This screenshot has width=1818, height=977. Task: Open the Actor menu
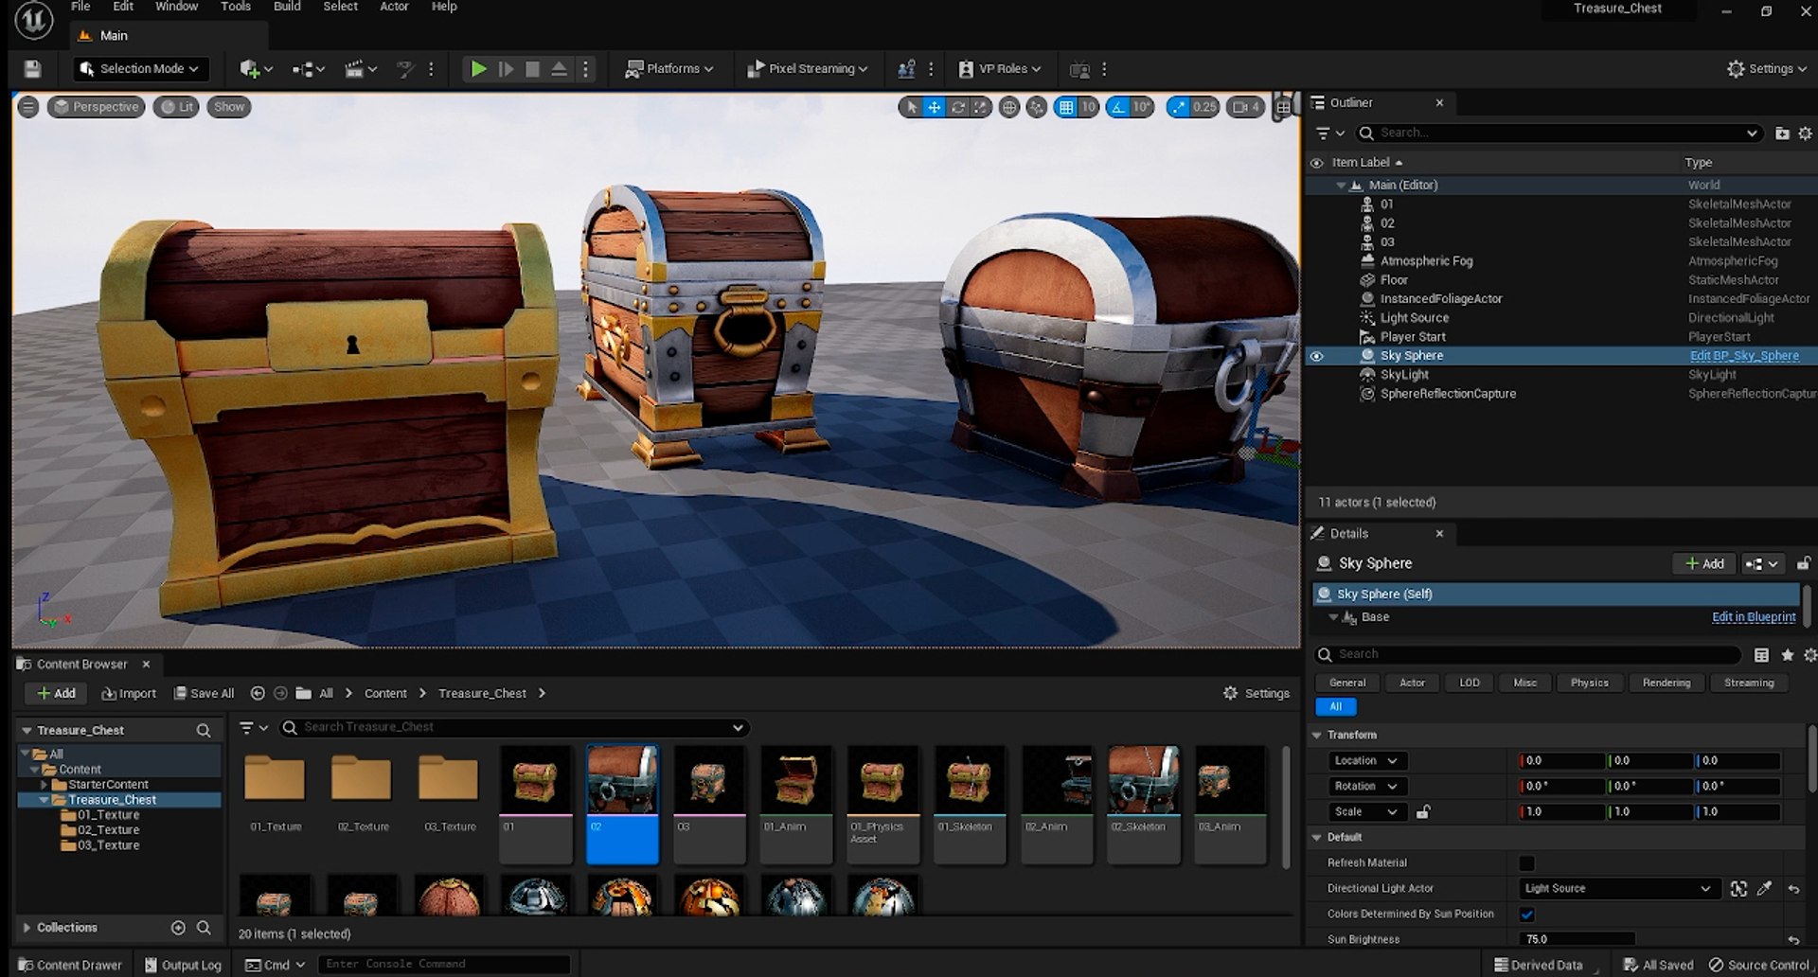pos(394,7)
